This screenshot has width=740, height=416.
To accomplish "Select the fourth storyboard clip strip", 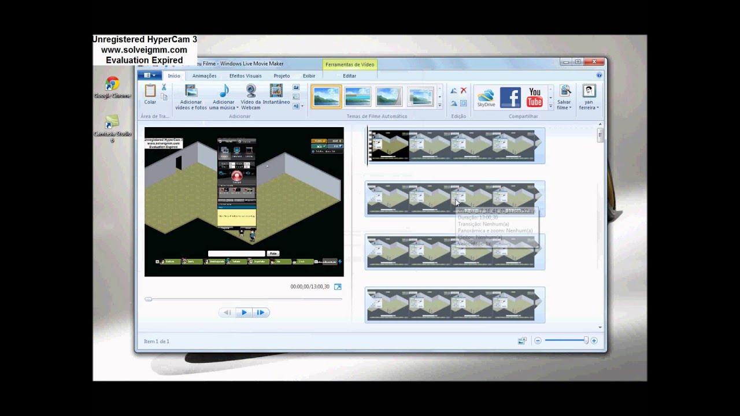I will point(455,304).
